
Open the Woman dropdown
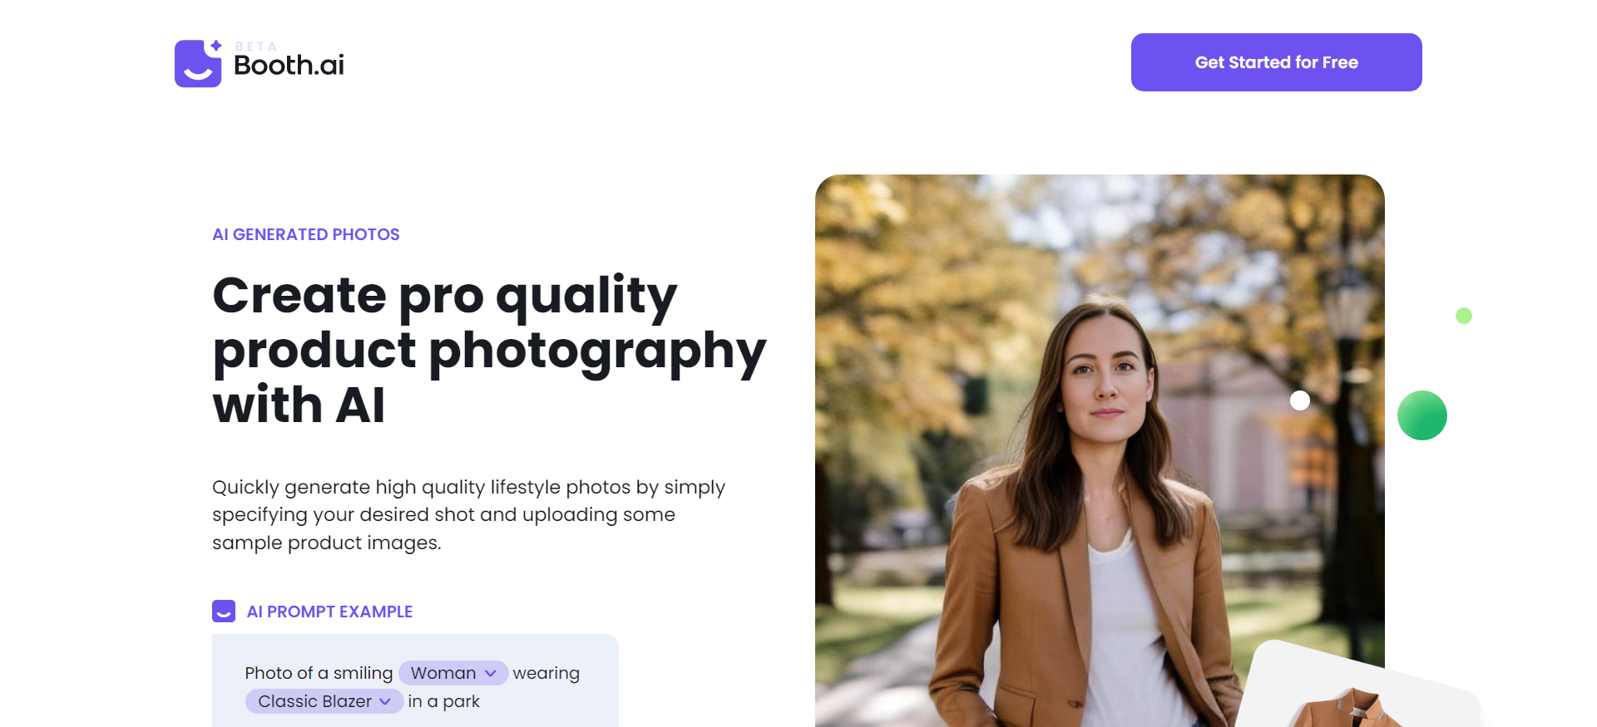point(453,673)
